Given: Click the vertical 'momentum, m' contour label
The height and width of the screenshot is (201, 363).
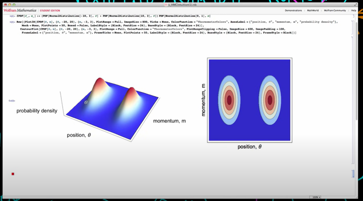Looking at the screenshot, I should pos(203,100).
